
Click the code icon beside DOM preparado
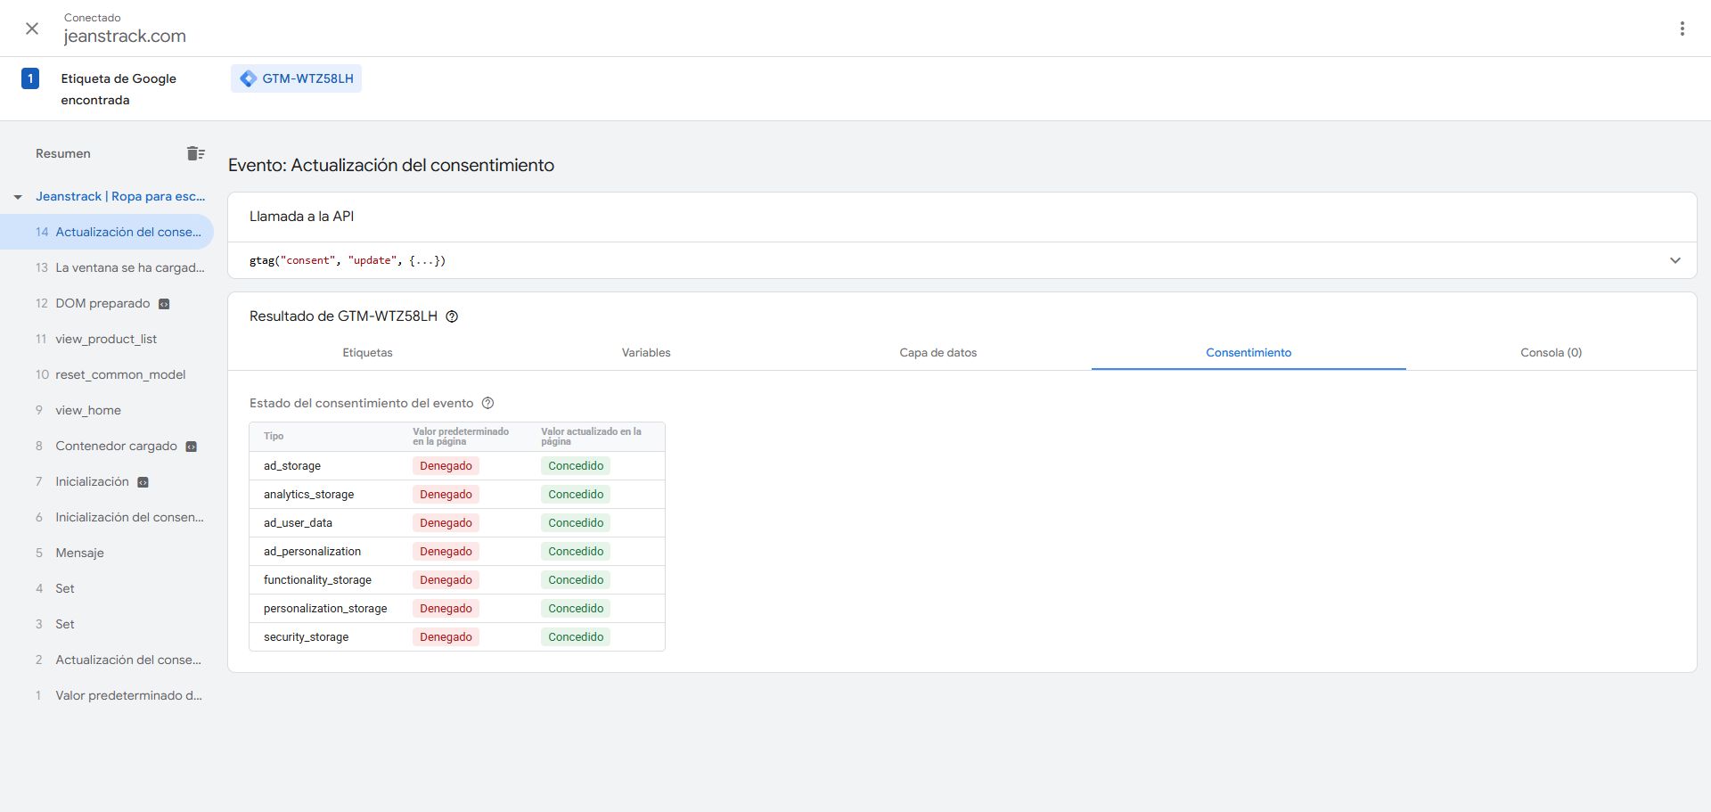pyautogui.click(x=164, y=304)
